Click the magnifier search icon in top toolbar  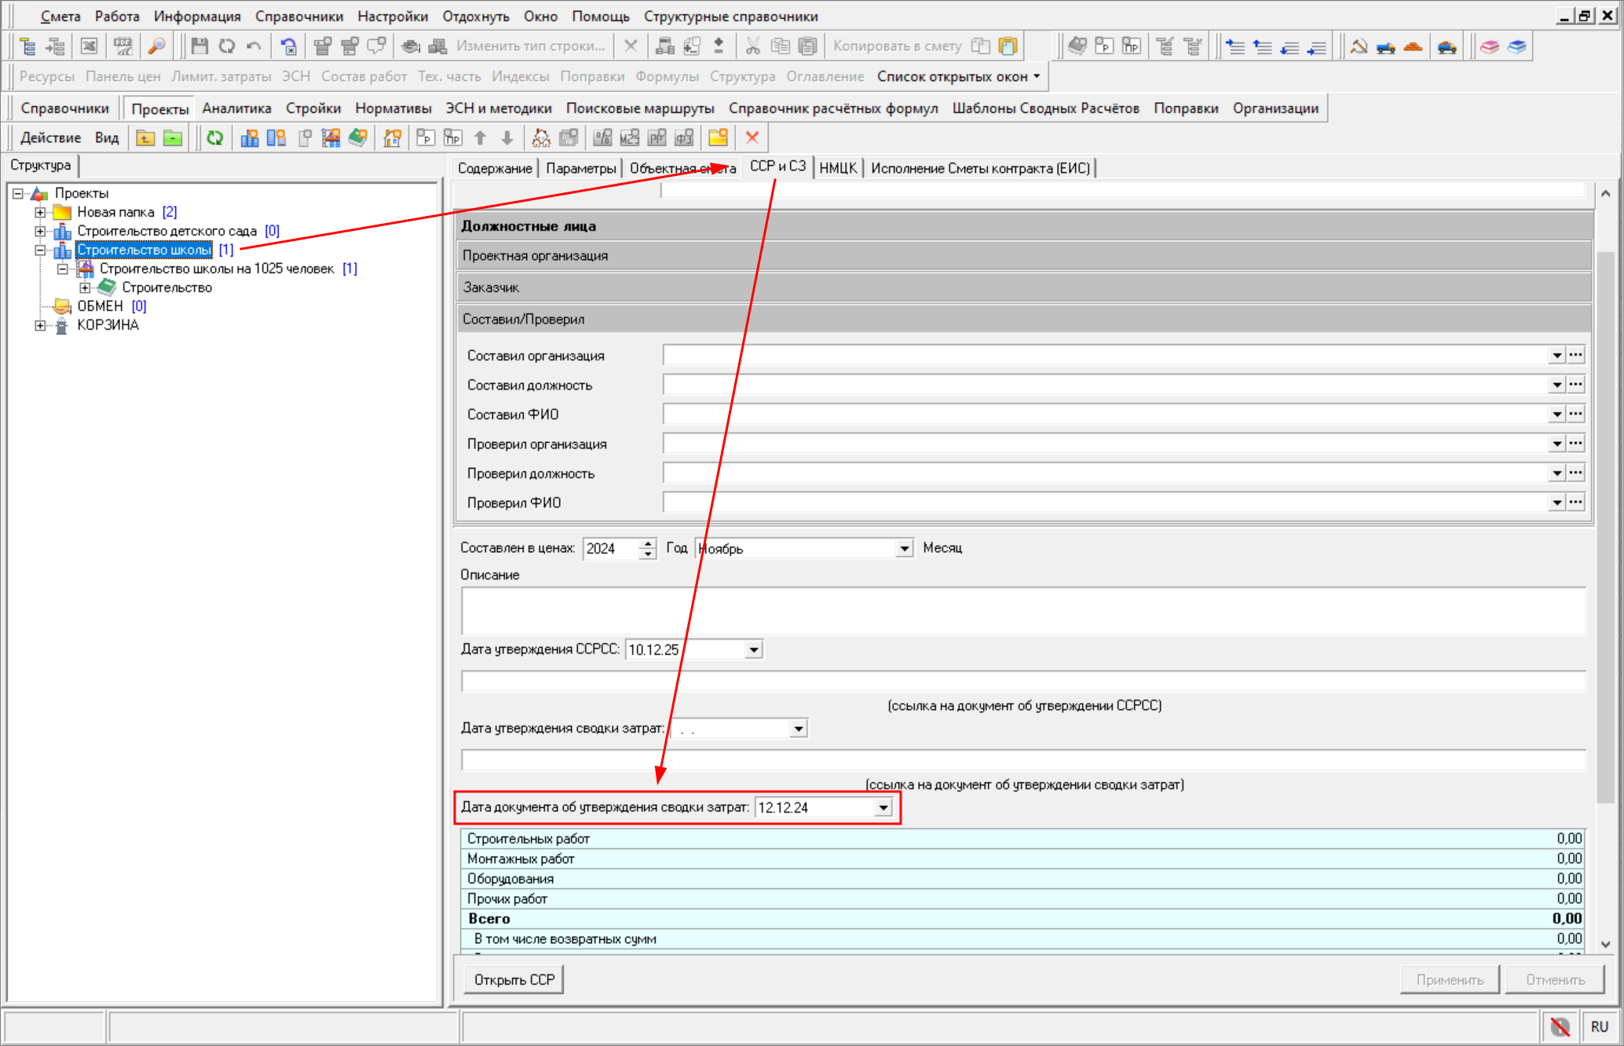click(x=157, y=46)
